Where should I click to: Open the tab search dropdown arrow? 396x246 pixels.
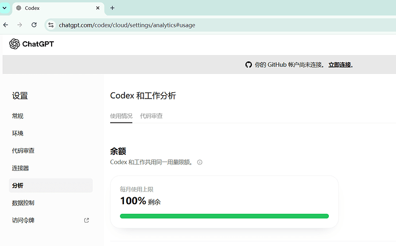tap(5, 8)
